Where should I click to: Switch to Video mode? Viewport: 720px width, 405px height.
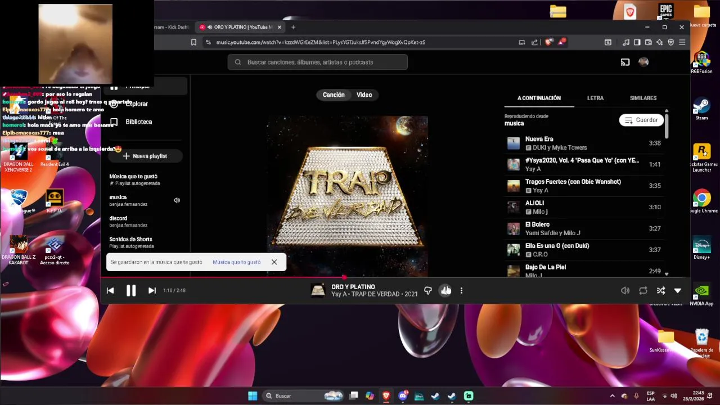pyautogui.click(x=364, y=94)
